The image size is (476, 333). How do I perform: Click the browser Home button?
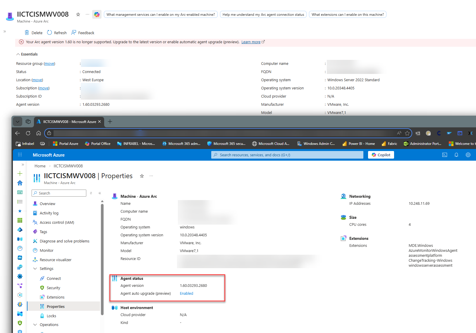[39, 133]
